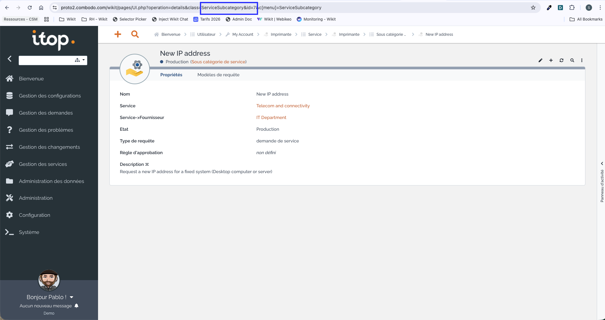Click the Pablo user avatar picture
This screenshot has width=605, height=320.
[x=49, y=280]
